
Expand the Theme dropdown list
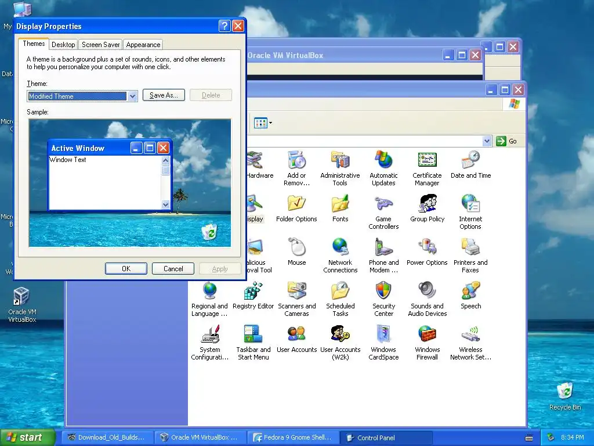(132, 96)
